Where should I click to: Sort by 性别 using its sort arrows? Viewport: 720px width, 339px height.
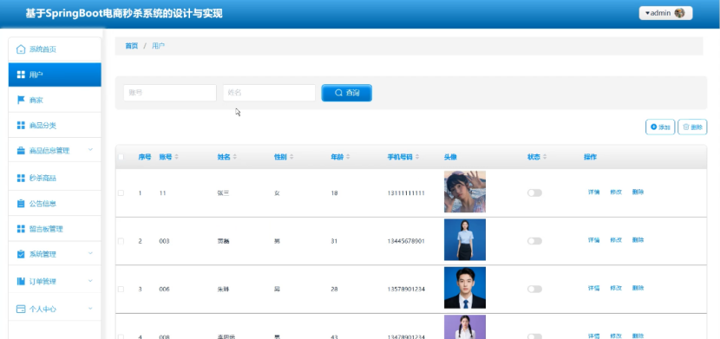click(291, 157)
